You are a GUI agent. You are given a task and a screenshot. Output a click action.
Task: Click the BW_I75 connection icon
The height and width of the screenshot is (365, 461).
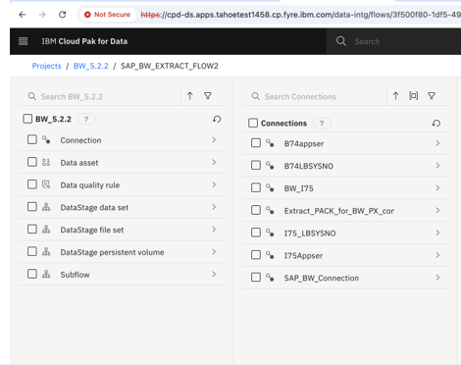point(270,188)
